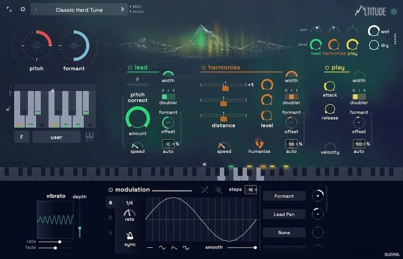403x259 pixels.
Task: Click the large formant dial
Action: click(74, 45)
